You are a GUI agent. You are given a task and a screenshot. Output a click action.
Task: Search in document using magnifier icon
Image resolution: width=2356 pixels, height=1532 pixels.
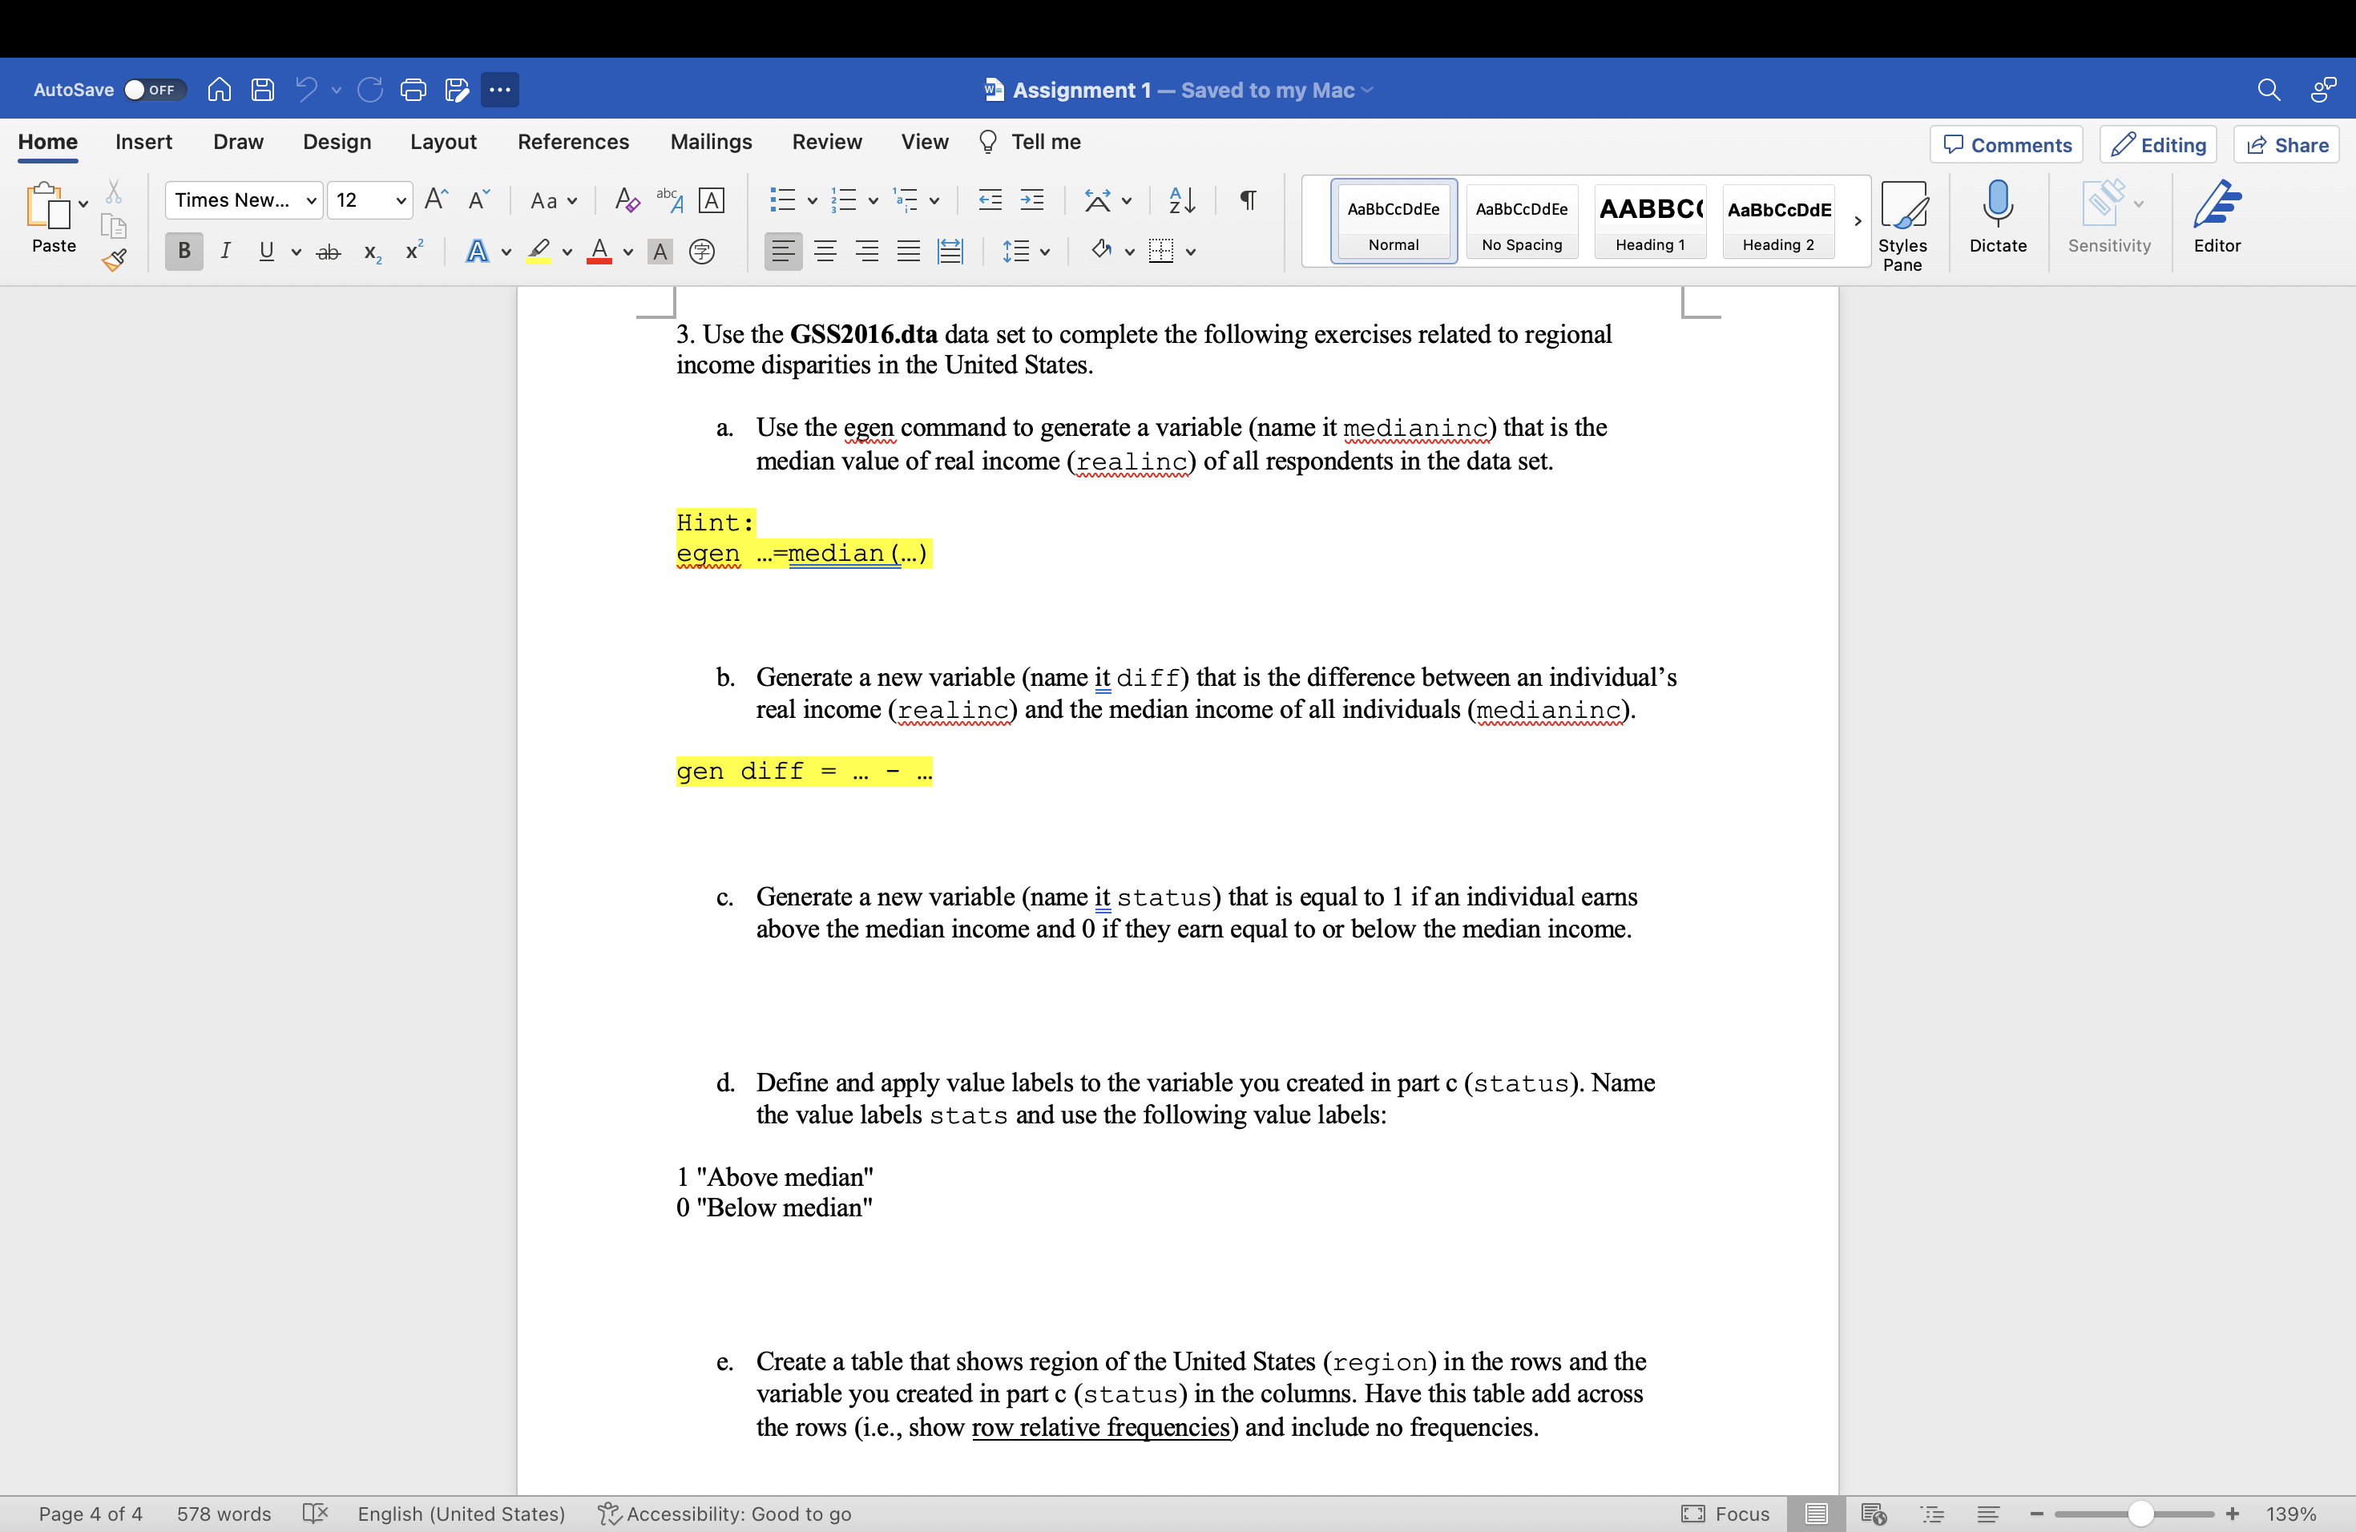coord(2269,90)
